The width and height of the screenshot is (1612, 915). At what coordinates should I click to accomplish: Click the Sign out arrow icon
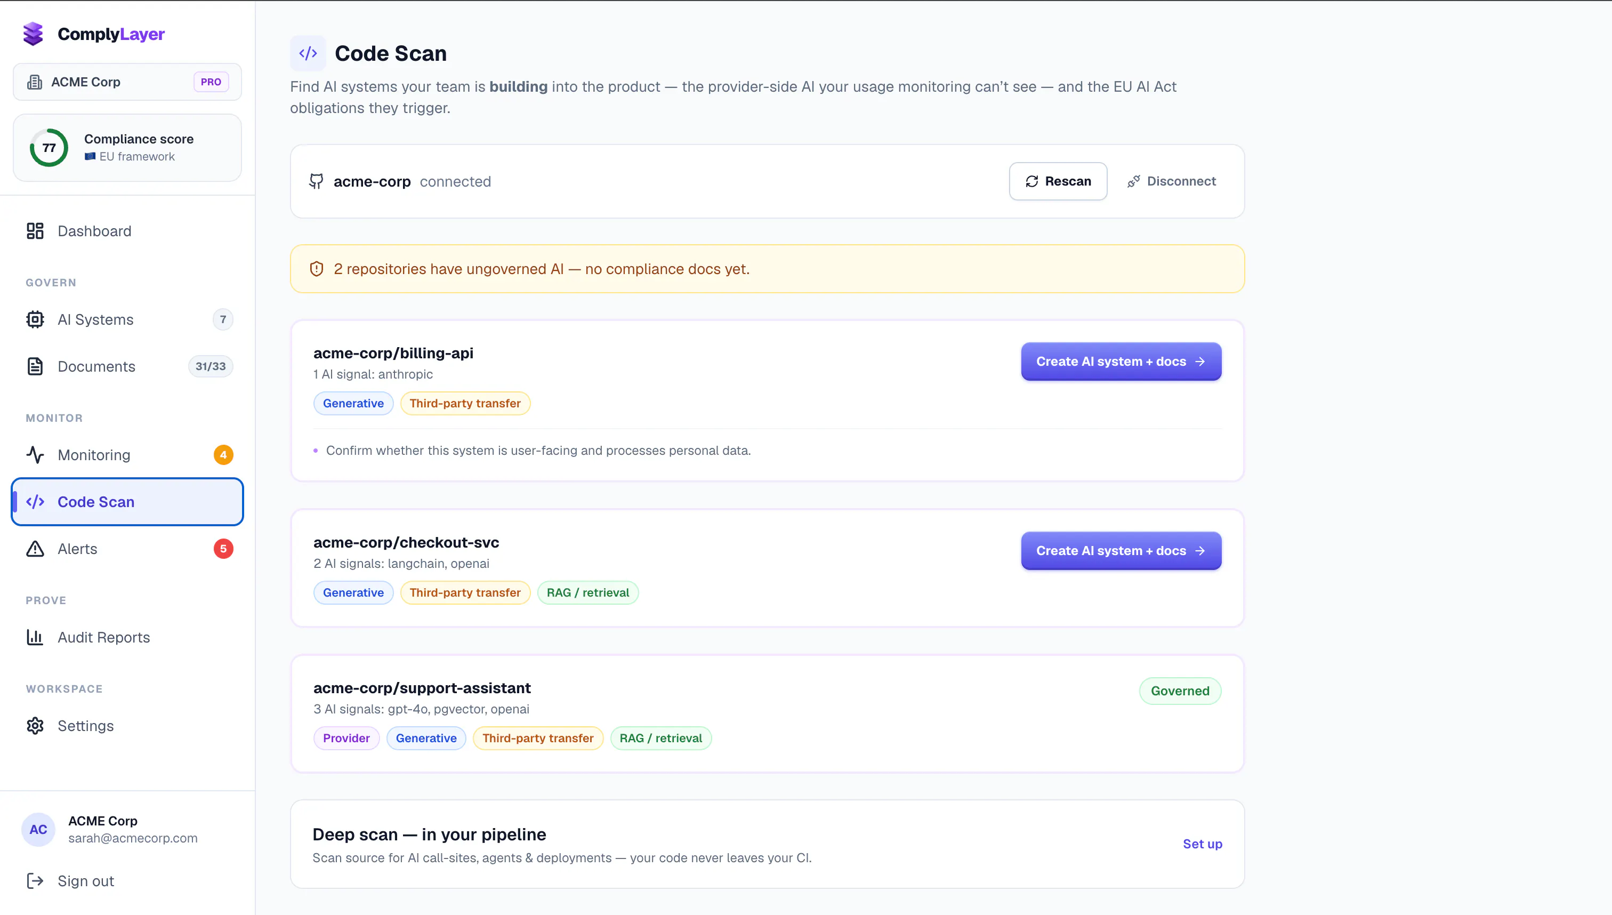(x=35, y=881)
